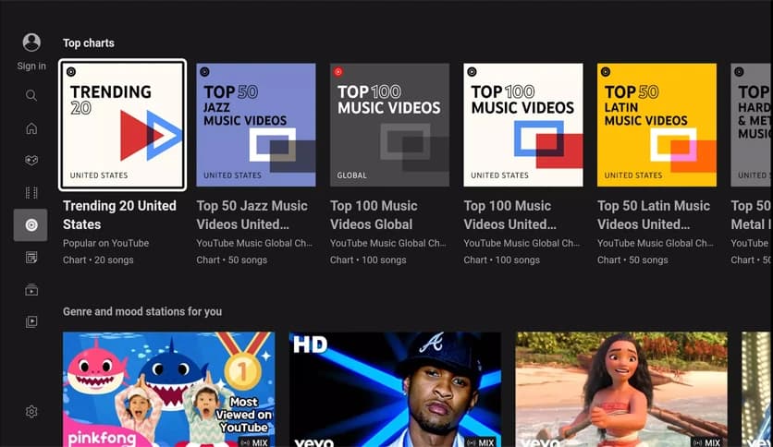Open Top 100 Music Videos United States thumbnail
Screen dimensions: 773x447
point(523,125)
